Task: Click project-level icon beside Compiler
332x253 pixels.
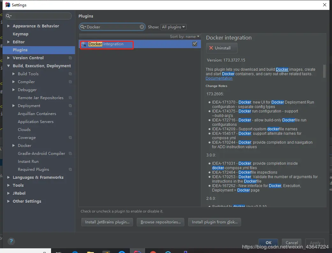Action: click(70, 82)
